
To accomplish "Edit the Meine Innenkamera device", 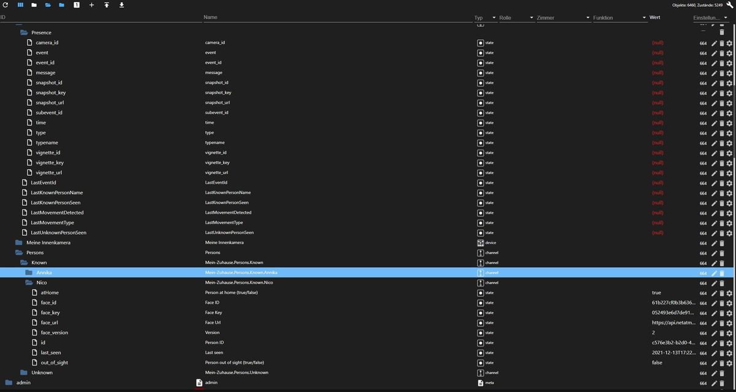I will [714, 243].
